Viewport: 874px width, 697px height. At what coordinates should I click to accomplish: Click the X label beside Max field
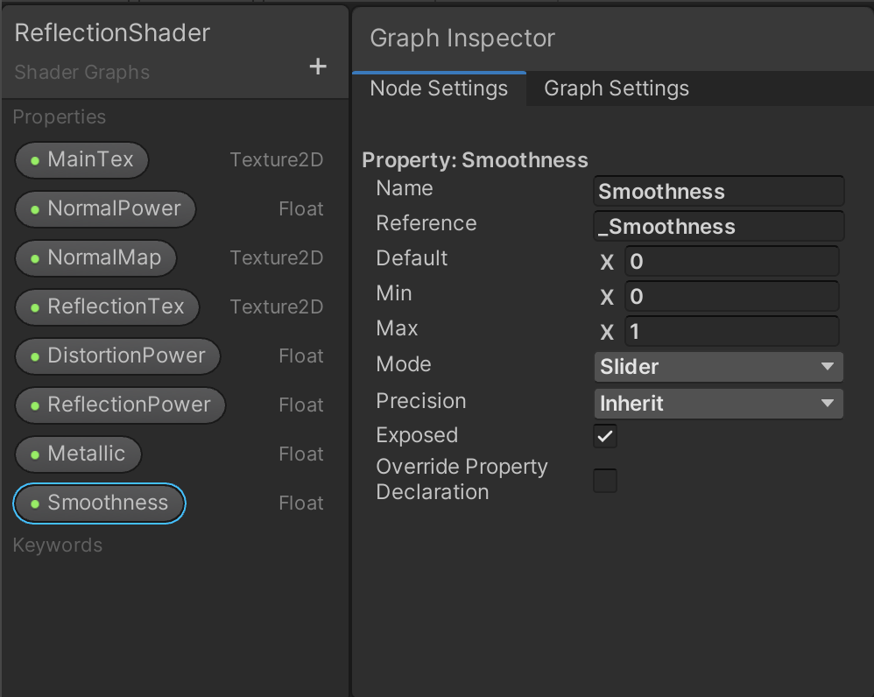pos(607,332)
